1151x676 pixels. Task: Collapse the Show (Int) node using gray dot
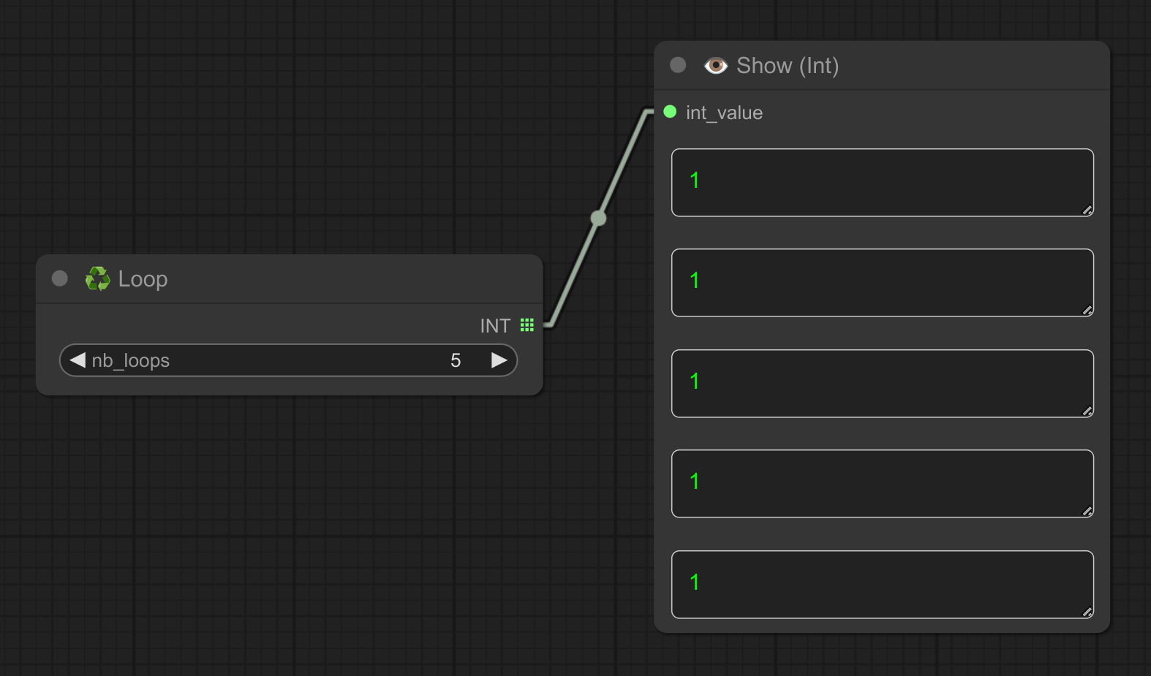678,65
